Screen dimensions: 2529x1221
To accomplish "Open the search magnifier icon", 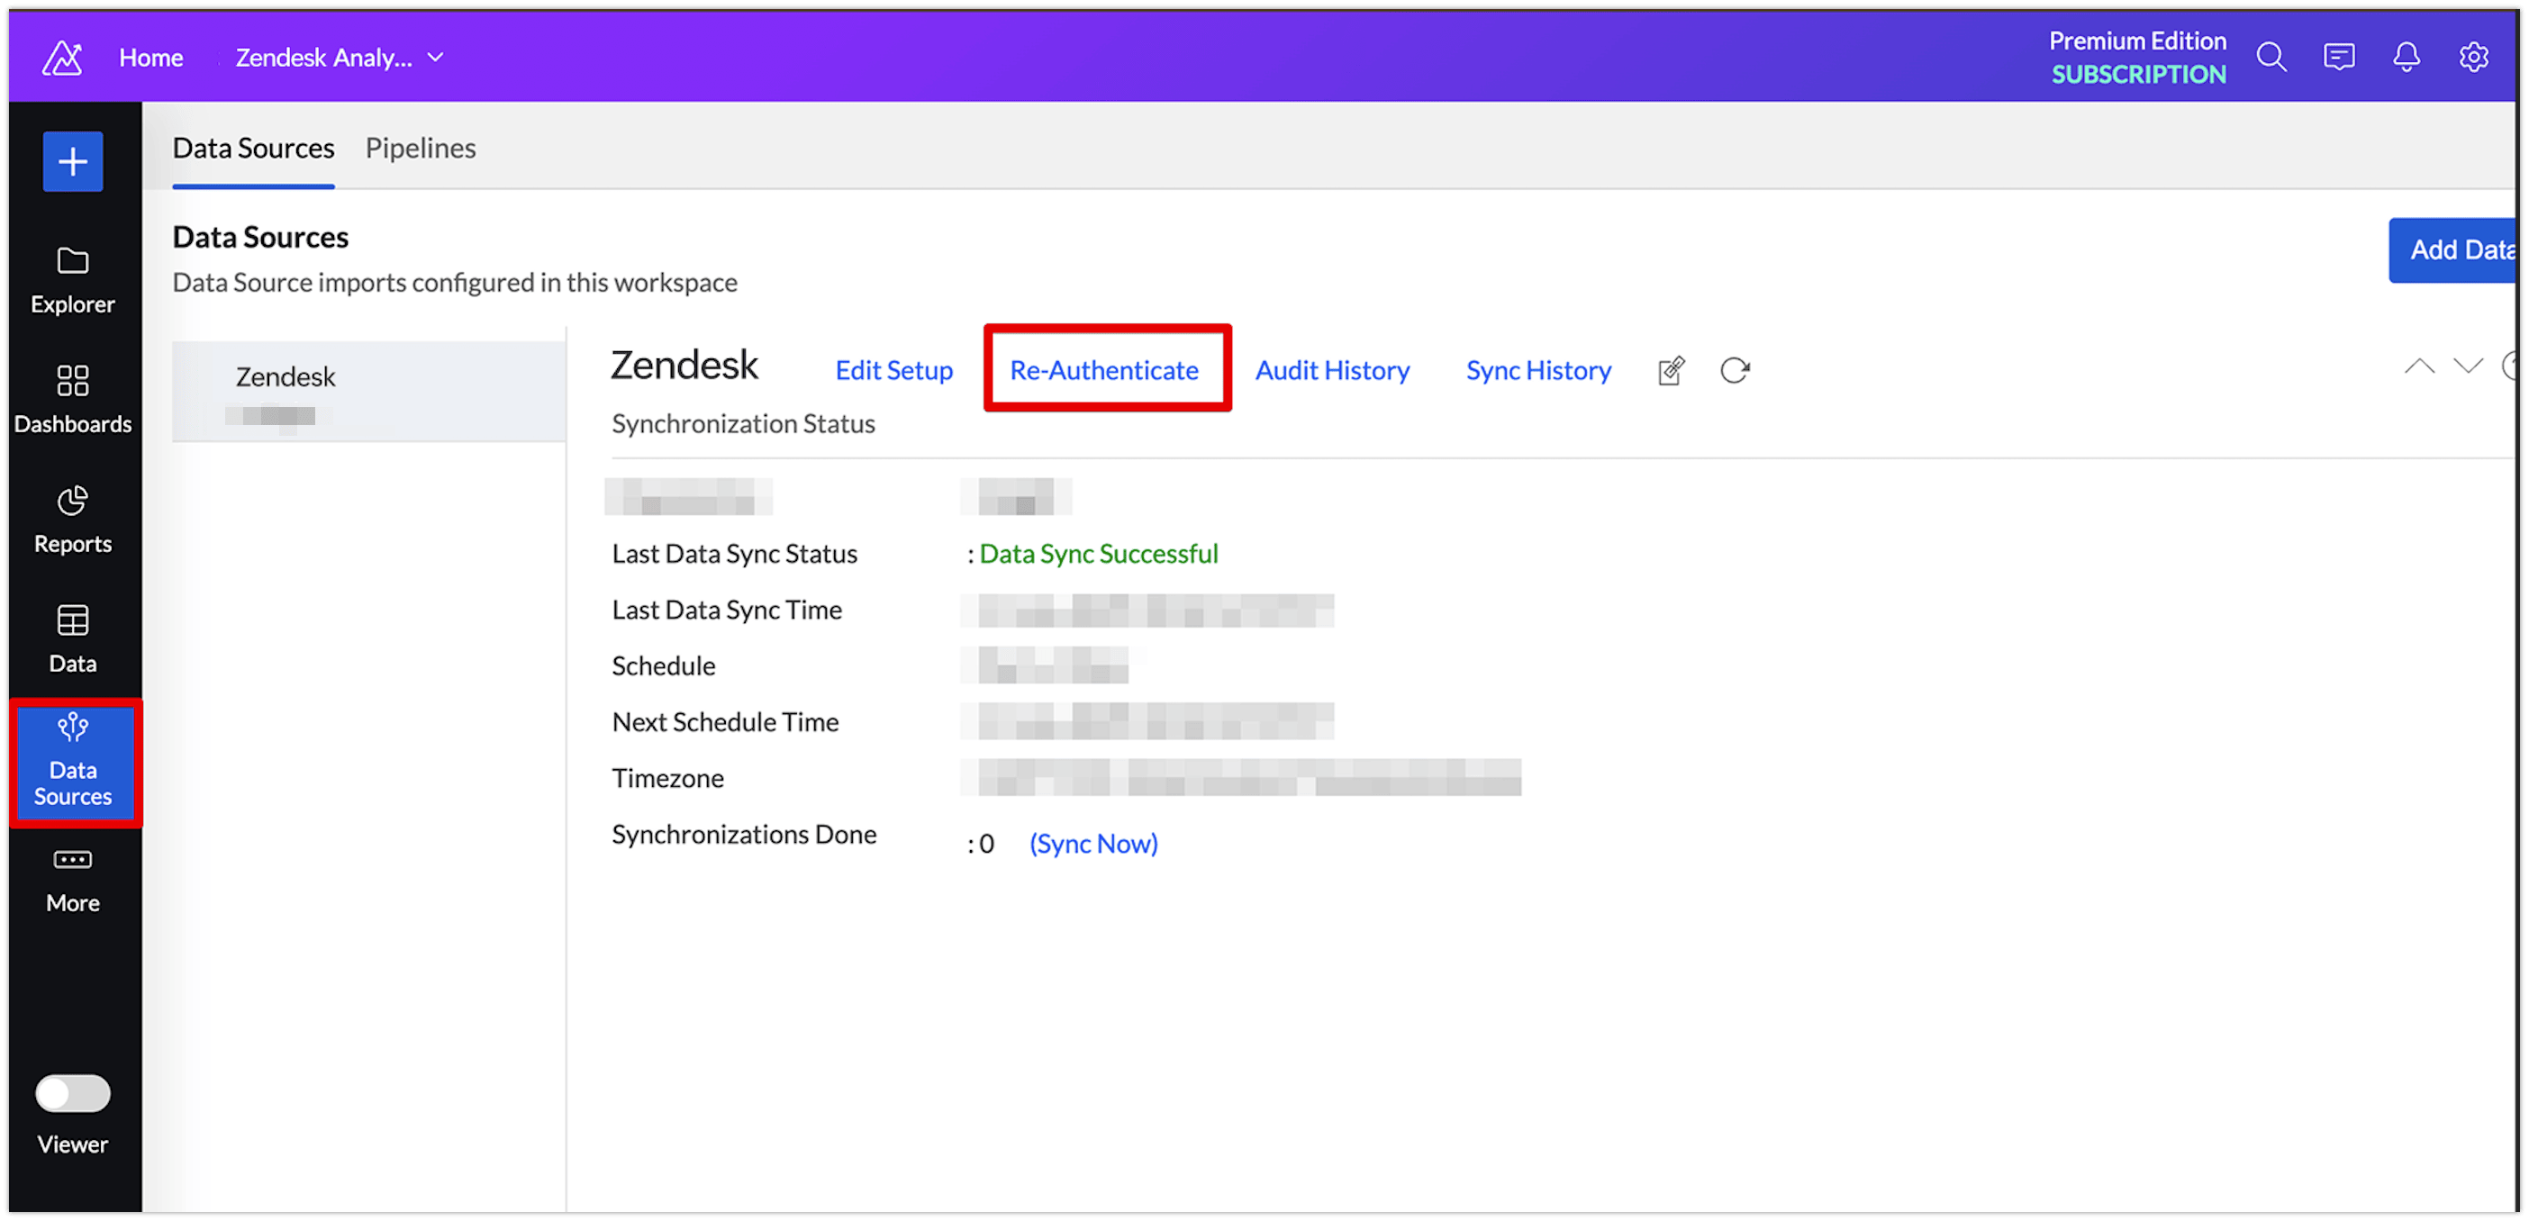I will tap(2271, 57).
